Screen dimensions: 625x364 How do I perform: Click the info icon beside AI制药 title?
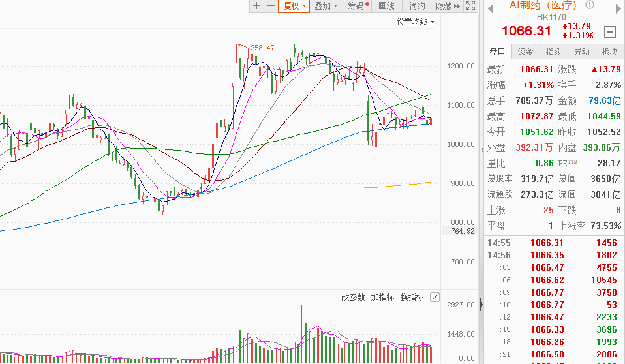[590, 5]
